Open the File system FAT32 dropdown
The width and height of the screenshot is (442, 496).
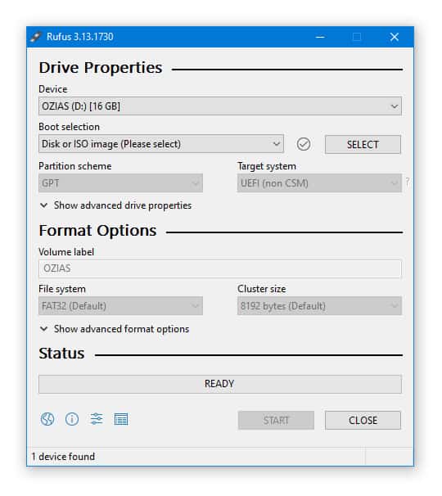(x=120, y=306)
